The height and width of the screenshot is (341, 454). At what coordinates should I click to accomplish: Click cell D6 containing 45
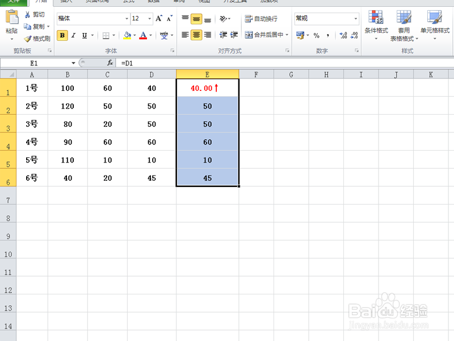point(152,178)
